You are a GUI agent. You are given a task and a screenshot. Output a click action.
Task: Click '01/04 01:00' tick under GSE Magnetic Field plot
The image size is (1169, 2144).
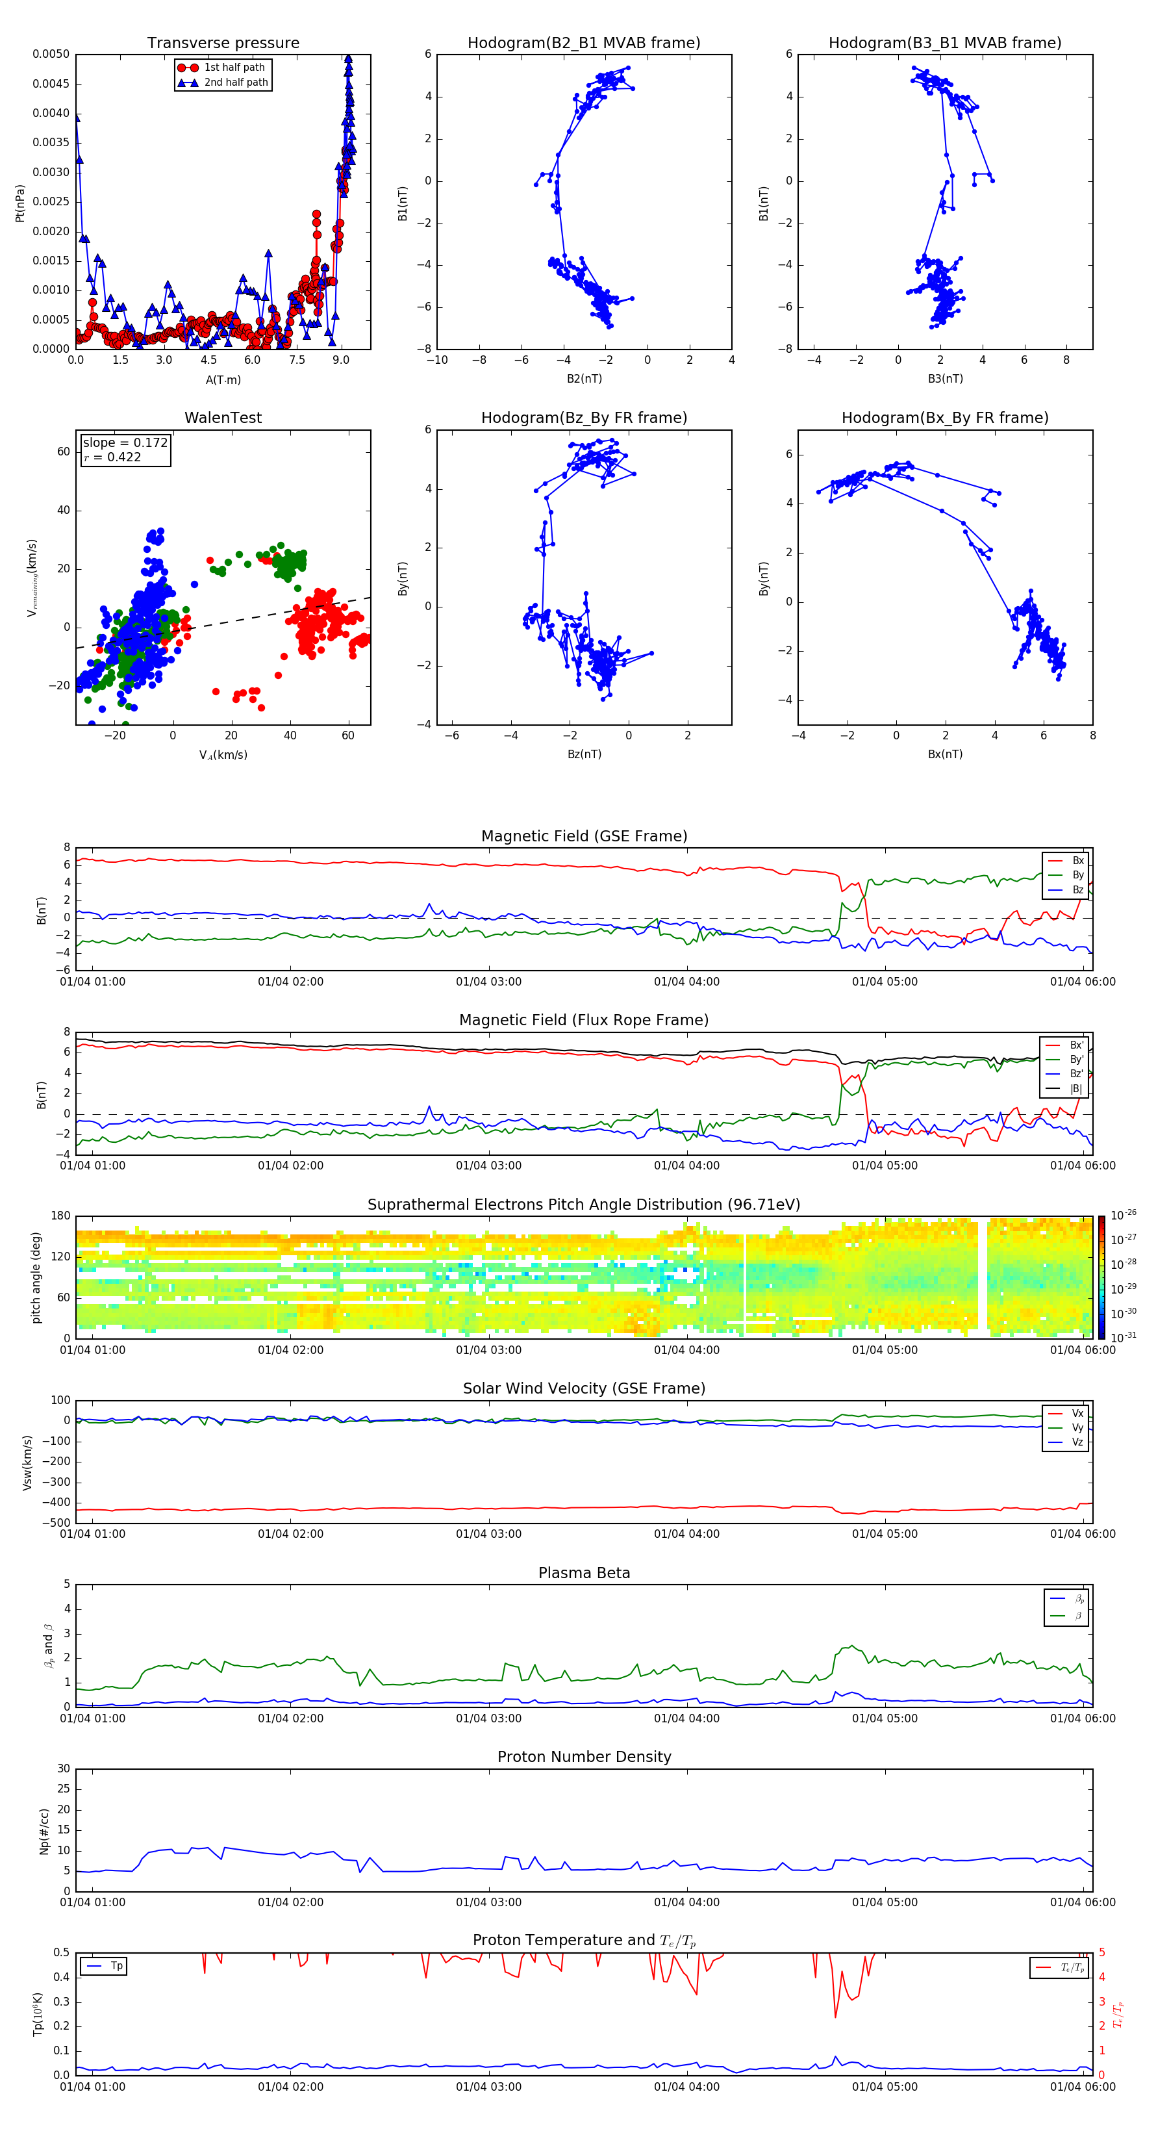92,981
